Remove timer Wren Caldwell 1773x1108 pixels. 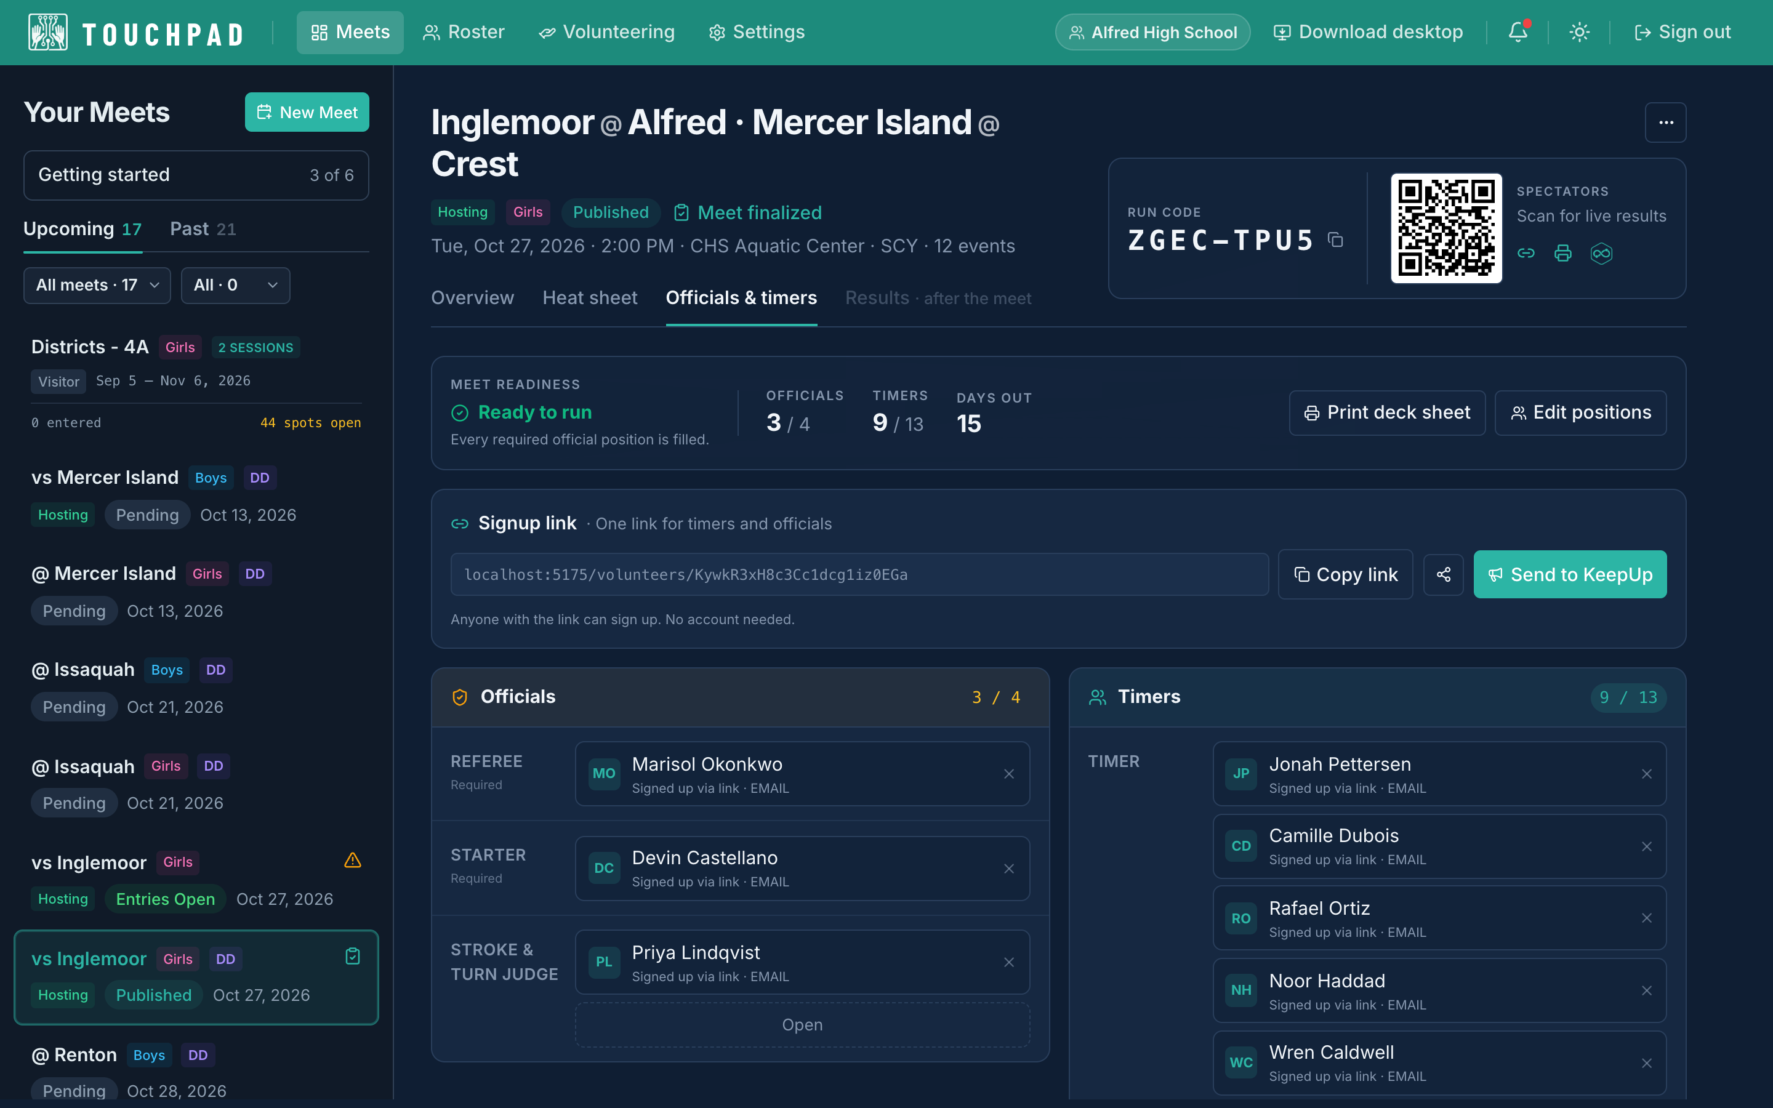point(1646,1063)
